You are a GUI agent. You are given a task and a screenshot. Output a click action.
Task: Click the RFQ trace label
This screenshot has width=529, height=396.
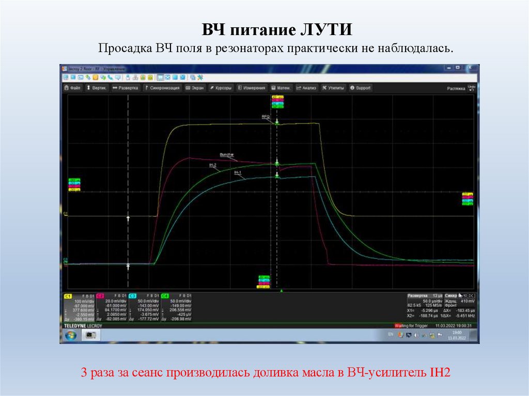266,117
